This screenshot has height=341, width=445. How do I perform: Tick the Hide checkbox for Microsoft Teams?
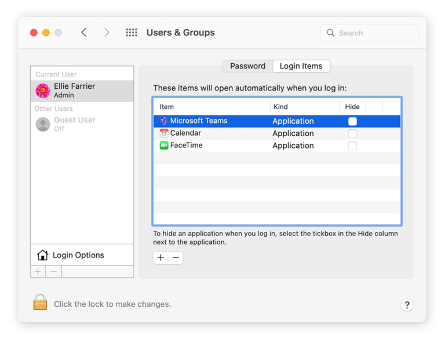pos(352,121)
